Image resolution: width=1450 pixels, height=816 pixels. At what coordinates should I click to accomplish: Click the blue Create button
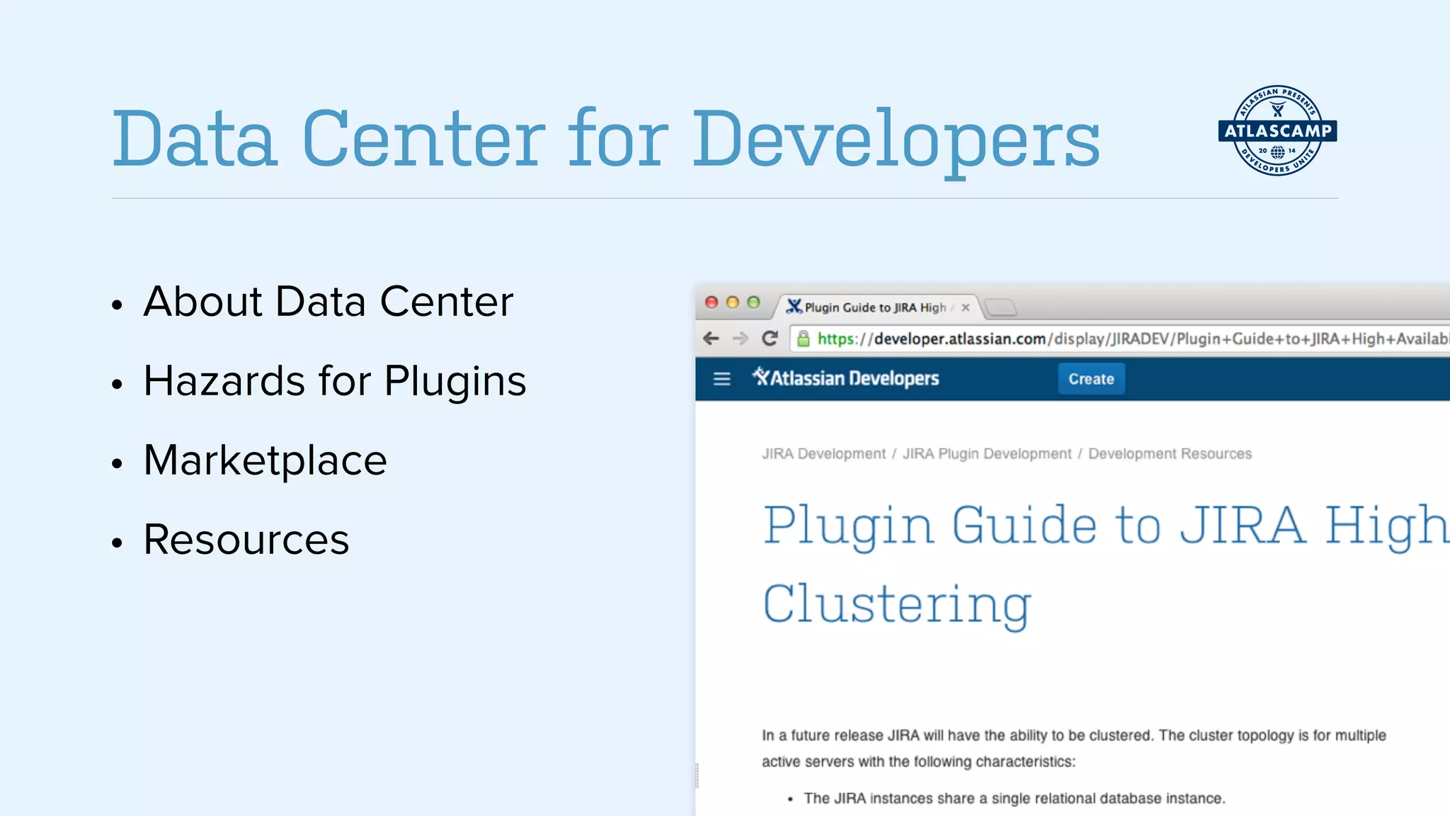tap(1091, 379)
